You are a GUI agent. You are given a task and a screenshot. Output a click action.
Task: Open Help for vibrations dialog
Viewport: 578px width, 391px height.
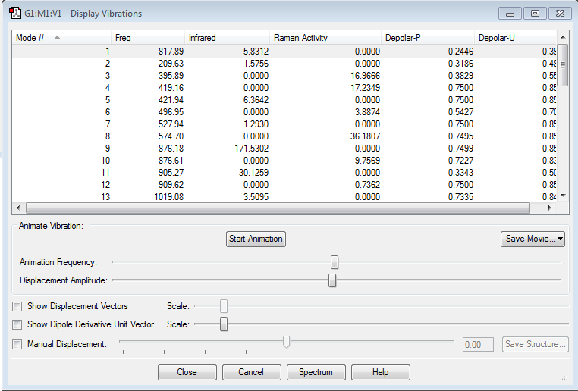(381, 372)
